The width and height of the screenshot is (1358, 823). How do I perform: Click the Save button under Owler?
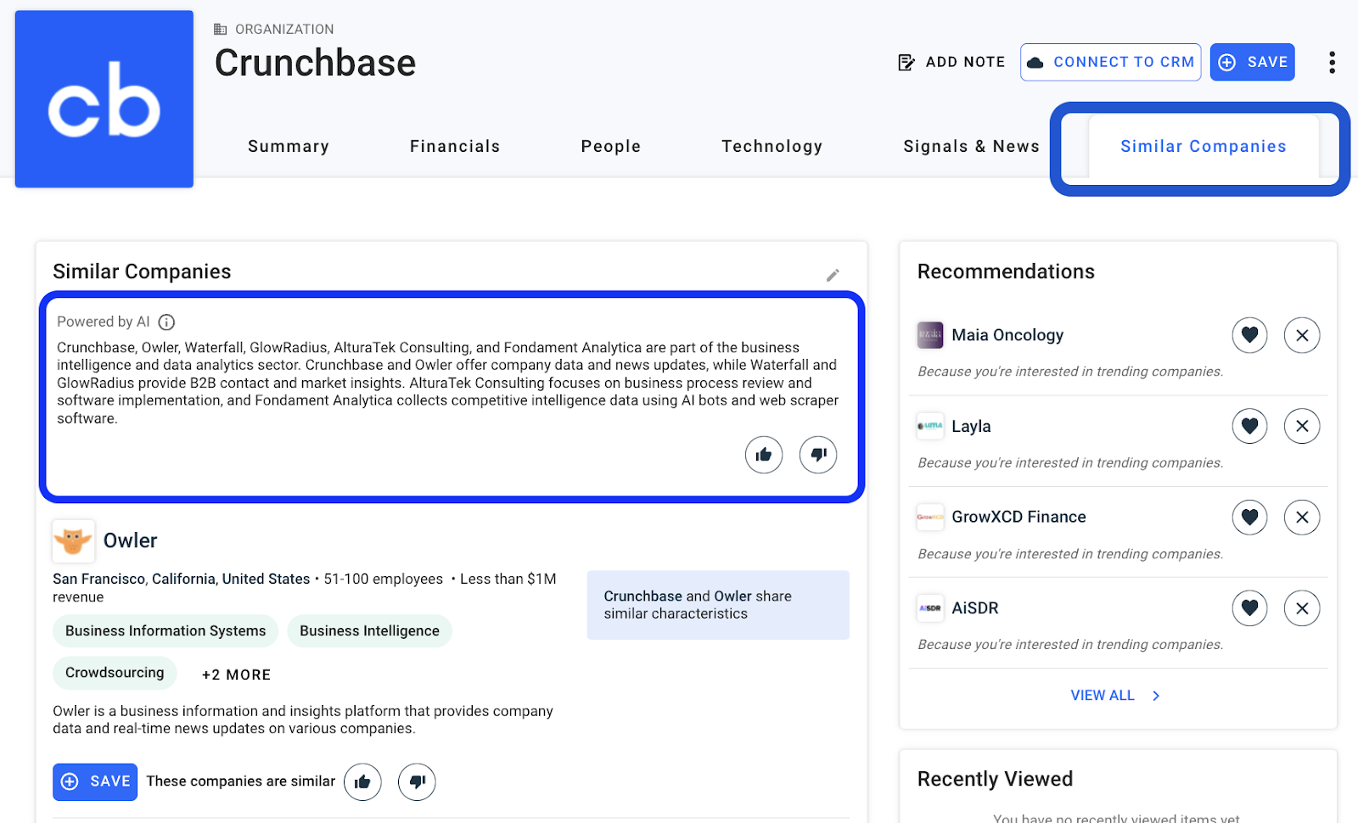pos(94,781)
